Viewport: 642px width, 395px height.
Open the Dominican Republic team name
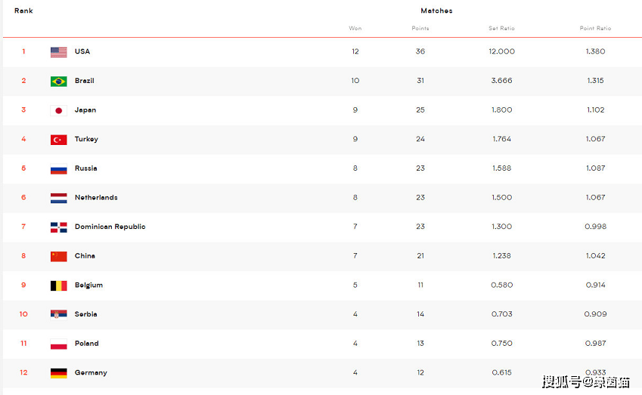click(x=110, y=227)
